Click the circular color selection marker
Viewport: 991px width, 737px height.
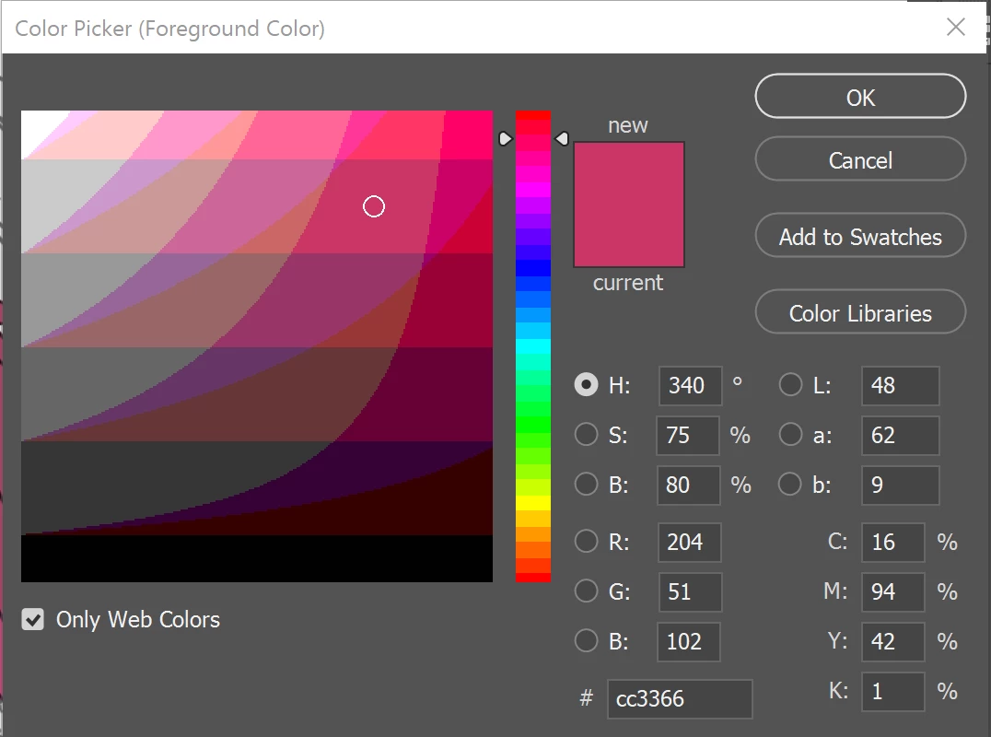tap(374, 206)
